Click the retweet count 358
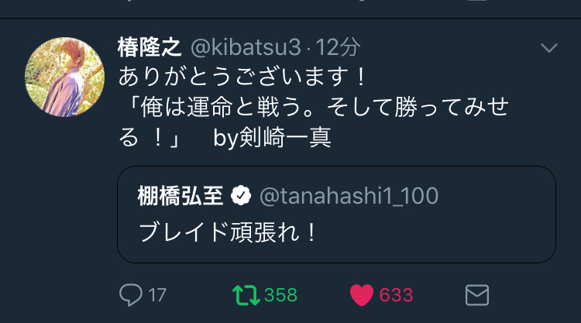Image resolution: width=581 pixels, height=323 pixels. 280,295
